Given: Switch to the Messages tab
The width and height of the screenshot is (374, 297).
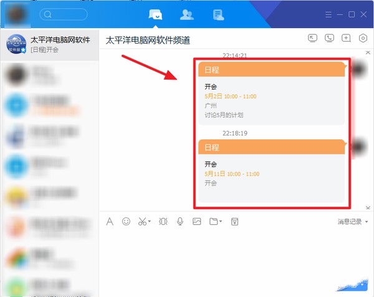Looking at the screenshot, I should [x=156, y=14].
